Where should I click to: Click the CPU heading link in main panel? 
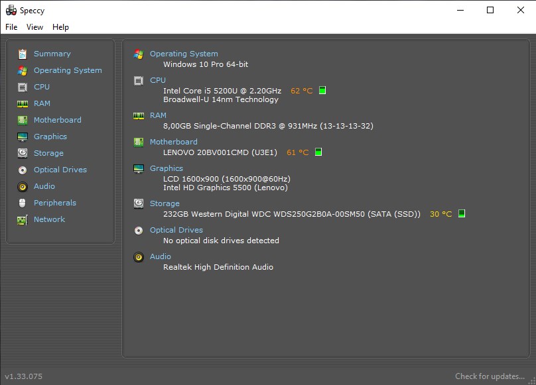(x=158, y=80)
